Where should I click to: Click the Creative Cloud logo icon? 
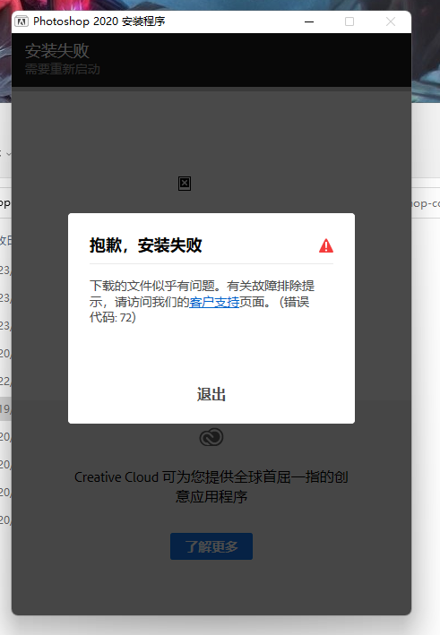[x=211, y=437]
